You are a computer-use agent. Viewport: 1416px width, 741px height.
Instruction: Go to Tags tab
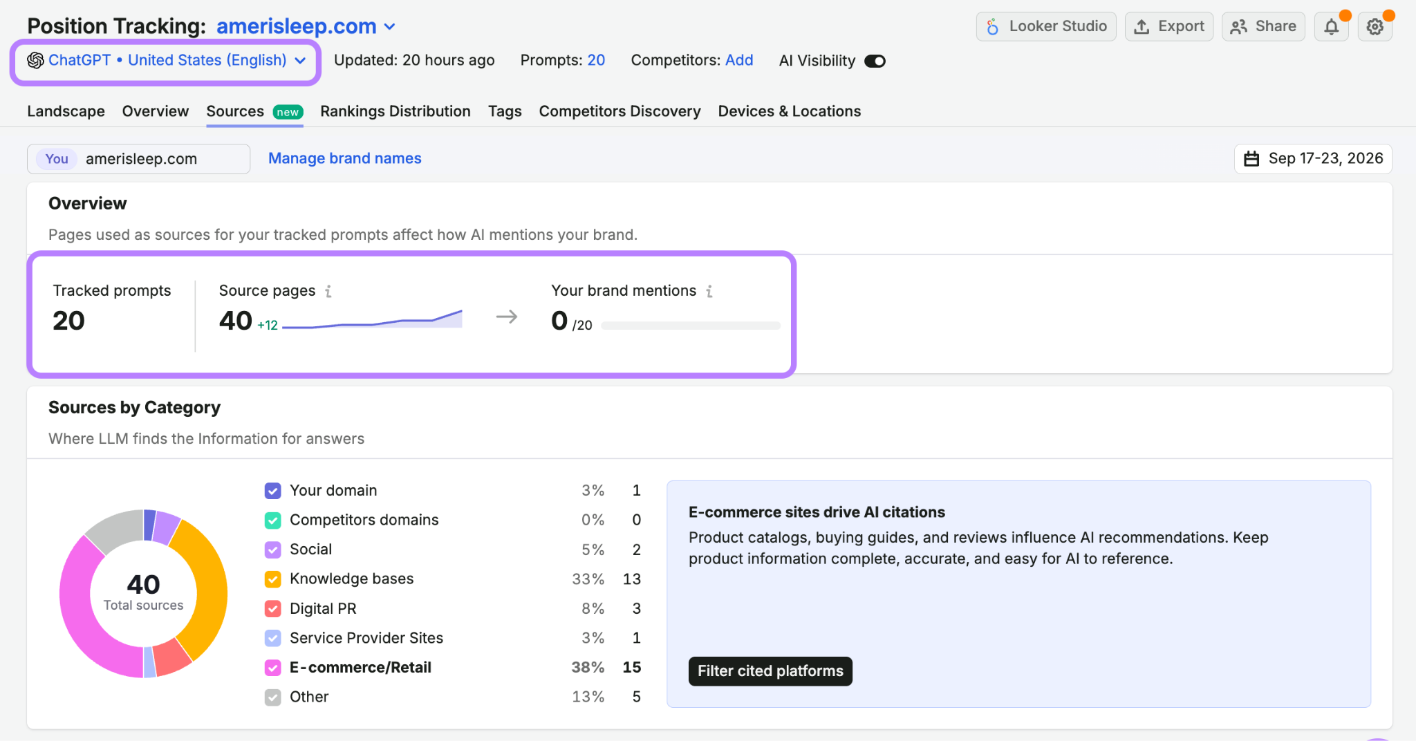click(505, 111)
